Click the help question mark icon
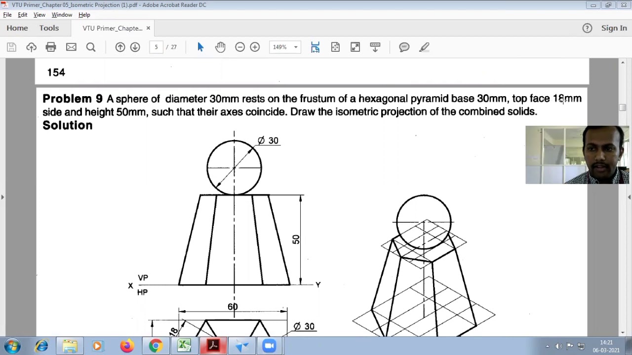Image resolution: width=632 pixels, height=355 pixels. (x=587, y=28)
